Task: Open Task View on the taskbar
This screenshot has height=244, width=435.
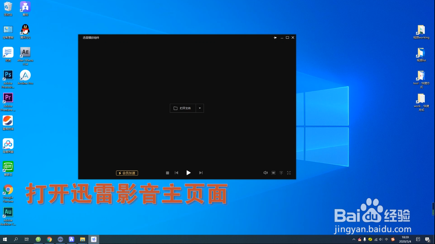Action: pos(27,239)
